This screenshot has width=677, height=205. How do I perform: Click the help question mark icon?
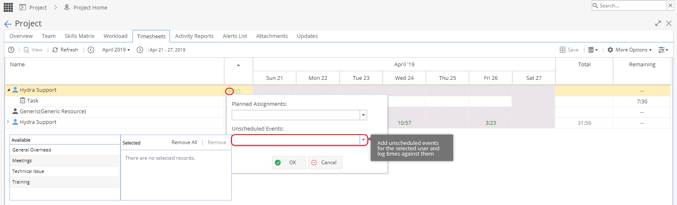(x=11, y=50)
